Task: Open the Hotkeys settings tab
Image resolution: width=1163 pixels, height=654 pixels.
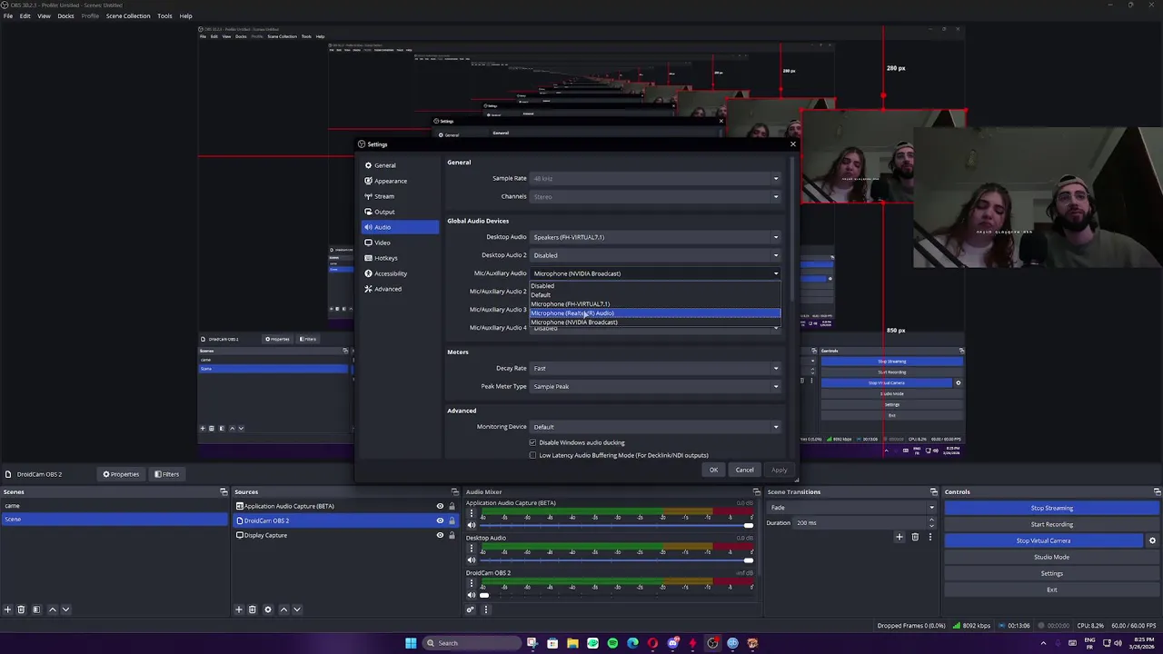Action: (400, 258)
